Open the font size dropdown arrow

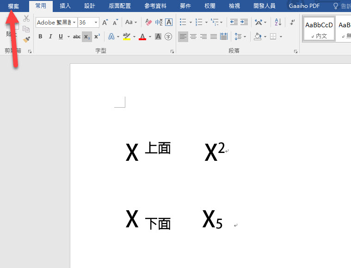96,22
